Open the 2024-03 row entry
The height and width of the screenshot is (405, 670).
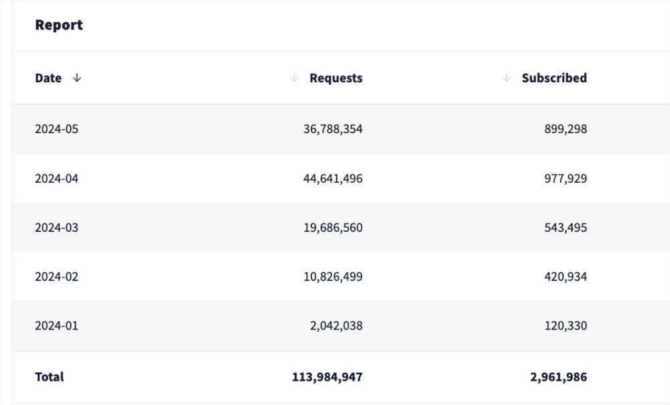click(x=57, y=228)
